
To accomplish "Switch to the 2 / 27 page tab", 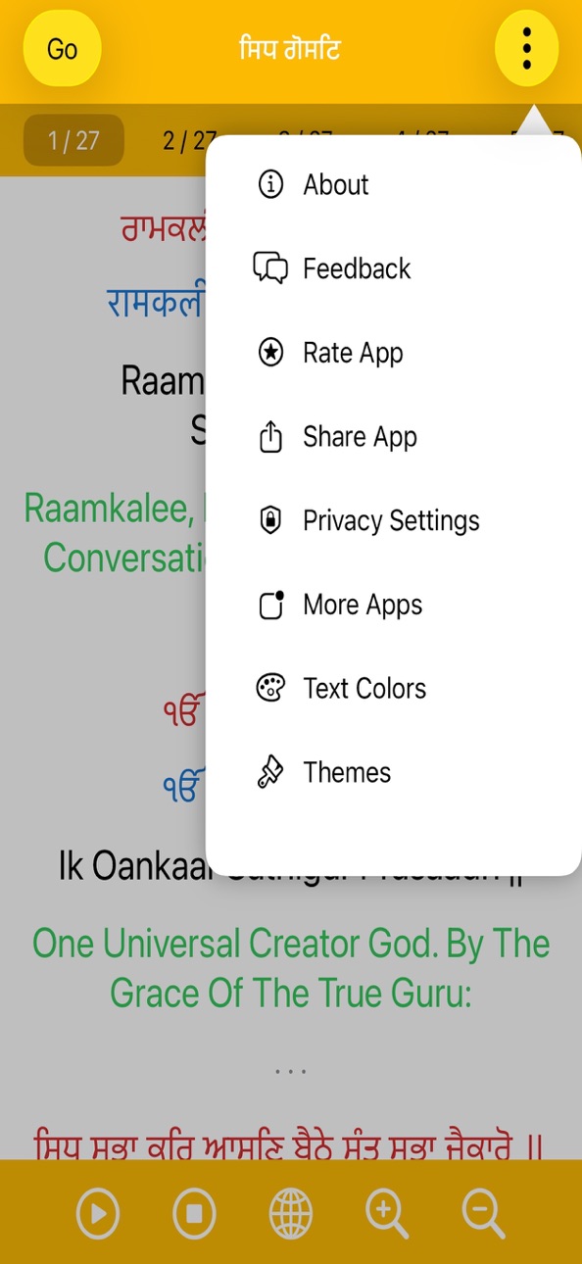I will point(186,140).
